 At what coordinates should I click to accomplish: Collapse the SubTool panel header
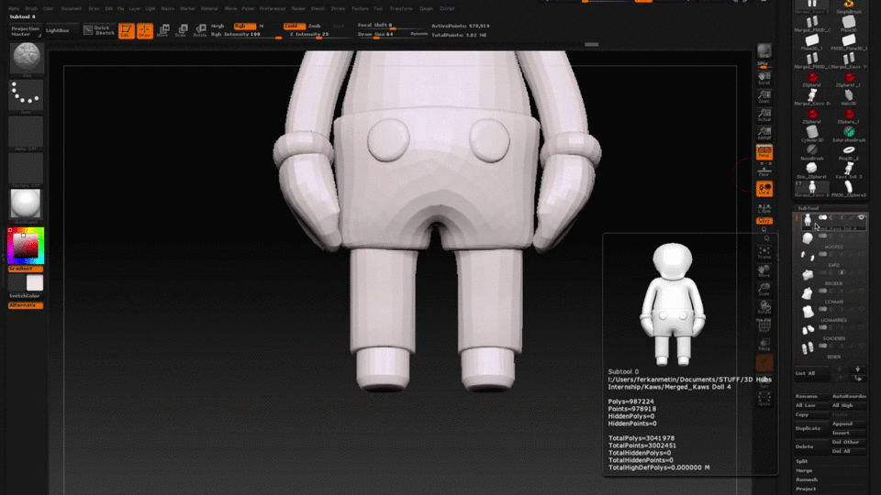click(x=809, y=208)
